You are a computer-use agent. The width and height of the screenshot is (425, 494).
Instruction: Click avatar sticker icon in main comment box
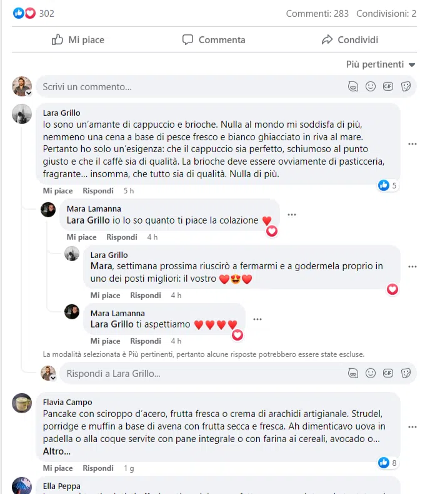point(353,86)
